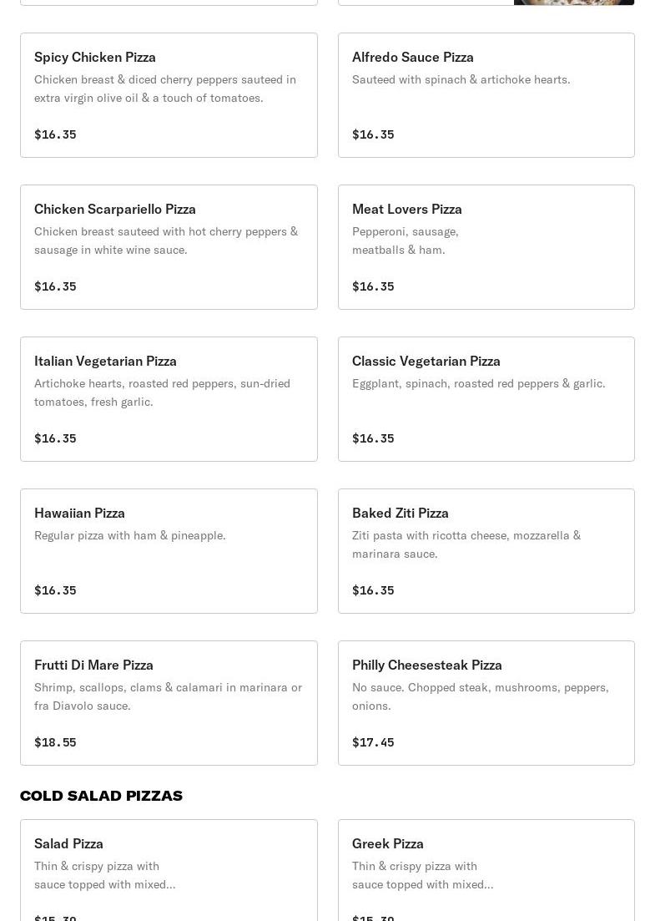This screenshot has width=655, height=921.
Task: Select the Italian Vegetarian Pizza card
Action: click(169, 399)
